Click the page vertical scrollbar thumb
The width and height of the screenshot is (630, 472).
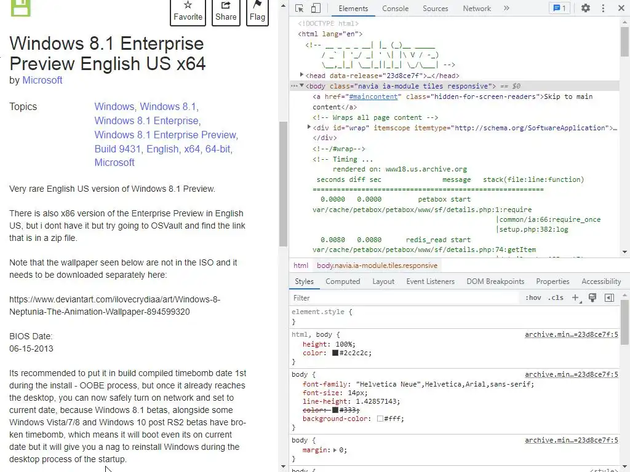point(283,184)
